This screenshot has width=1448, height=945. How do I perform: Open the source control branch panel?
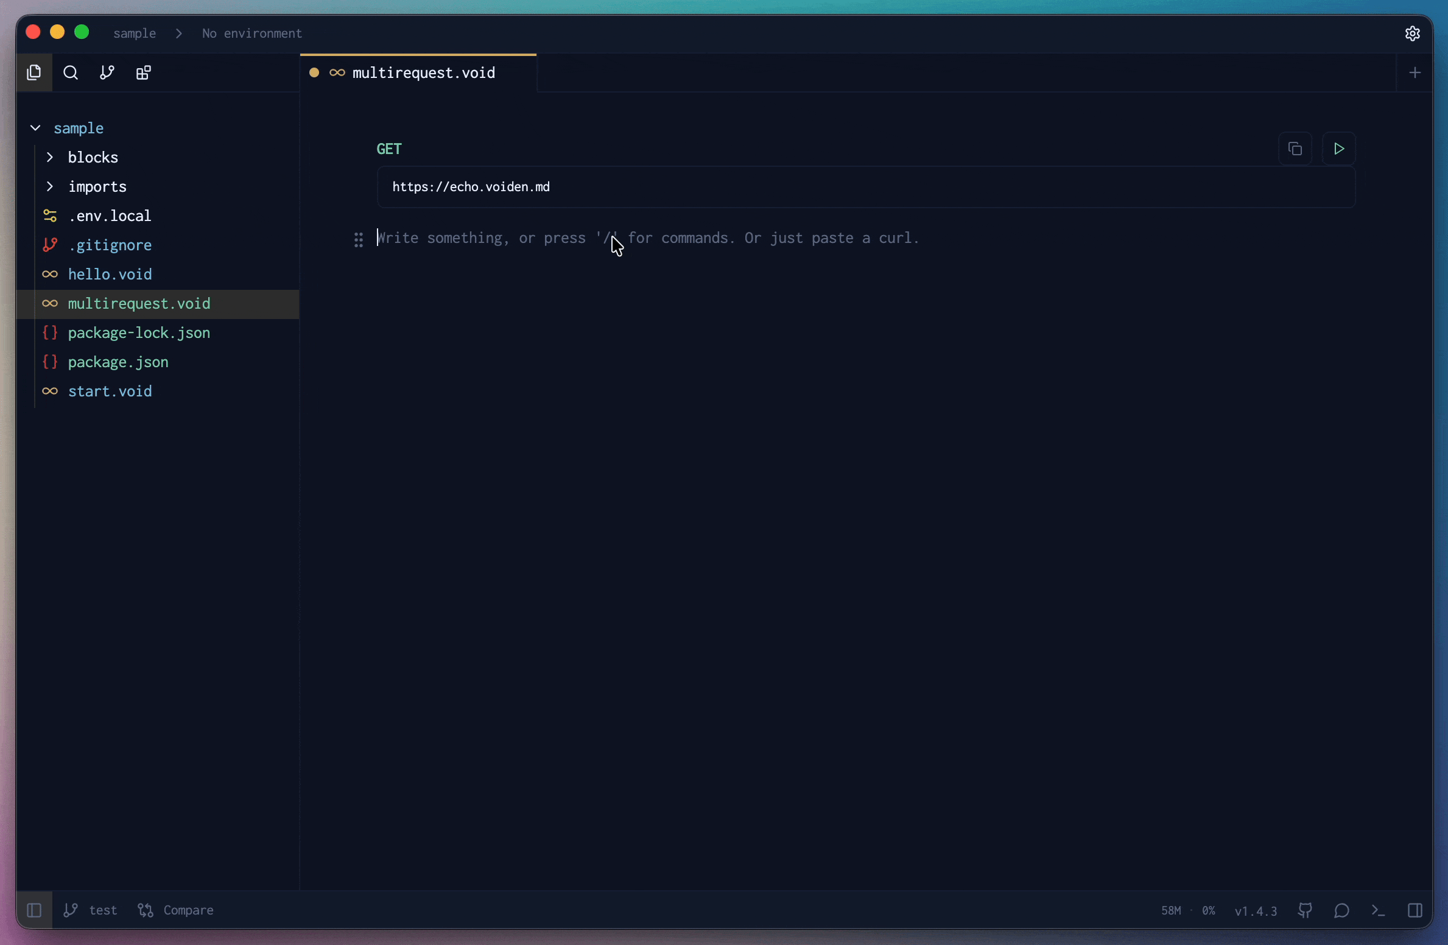(x=107, y=73)
